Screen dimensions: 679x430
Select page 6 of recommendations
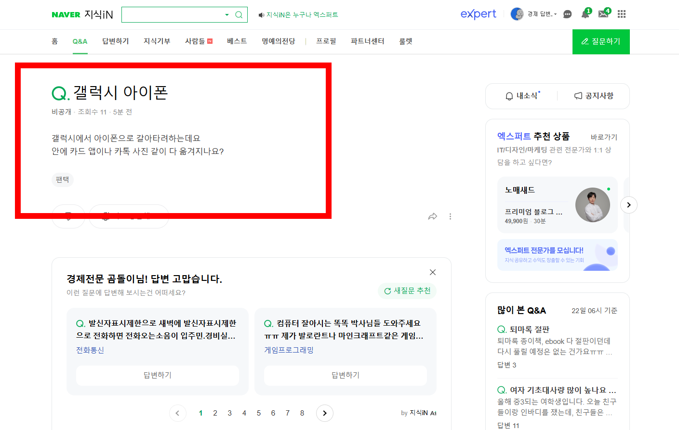click(x=273, y=413)
